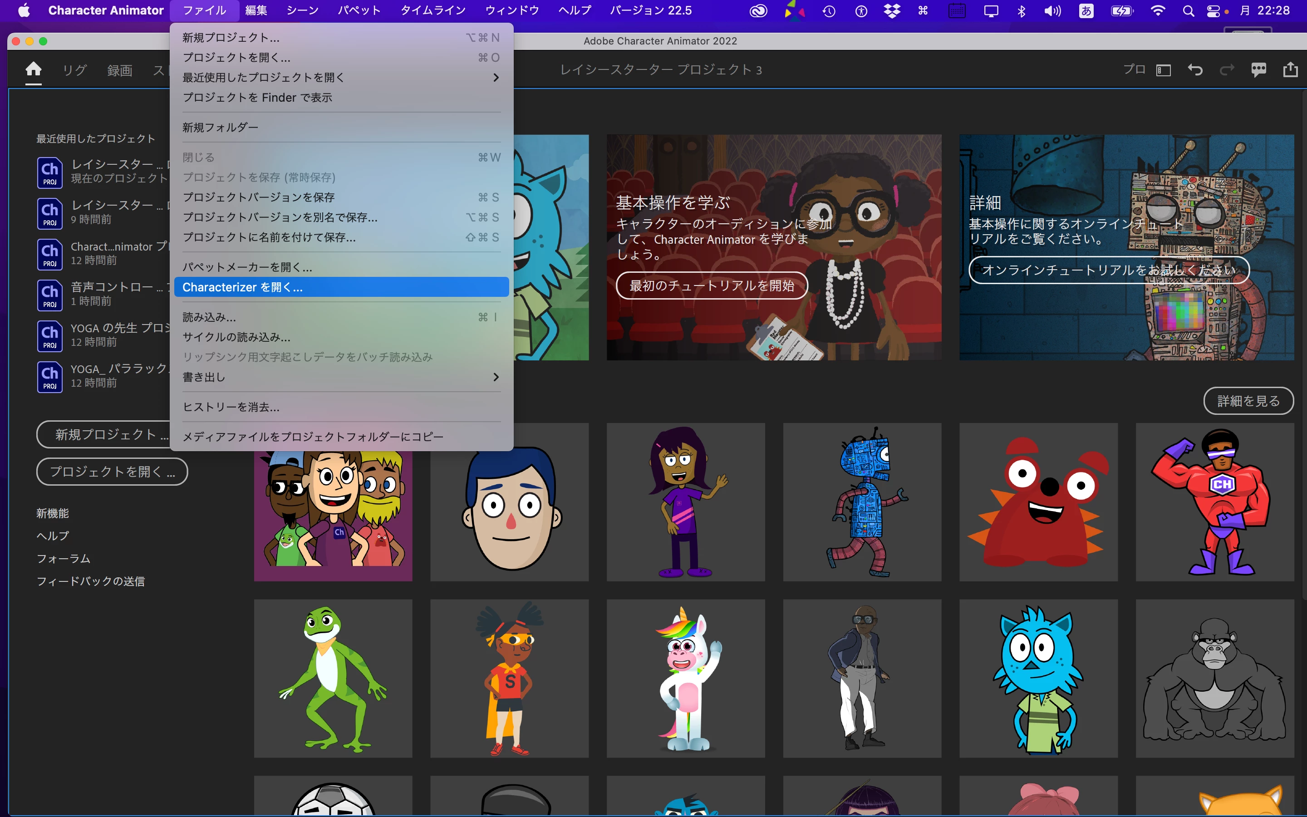
Task: Click the share/export icon at top right
Action: point(1290,70)
